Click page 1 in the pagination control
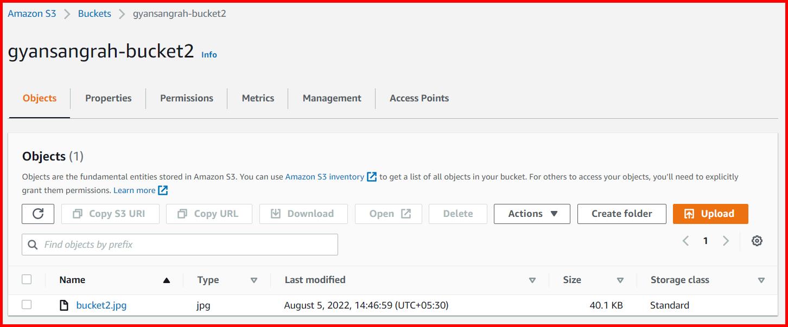The image size is (788, 327). tap(706, 240)
